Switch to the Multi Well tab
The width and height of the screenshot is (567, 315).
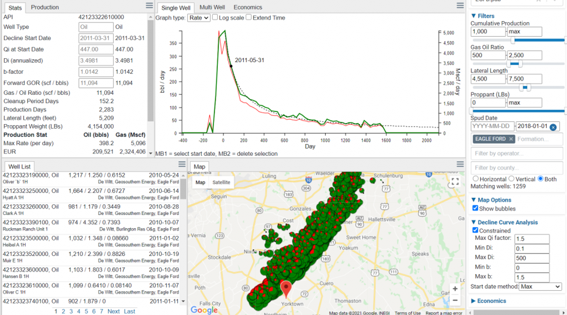(212, 7)
